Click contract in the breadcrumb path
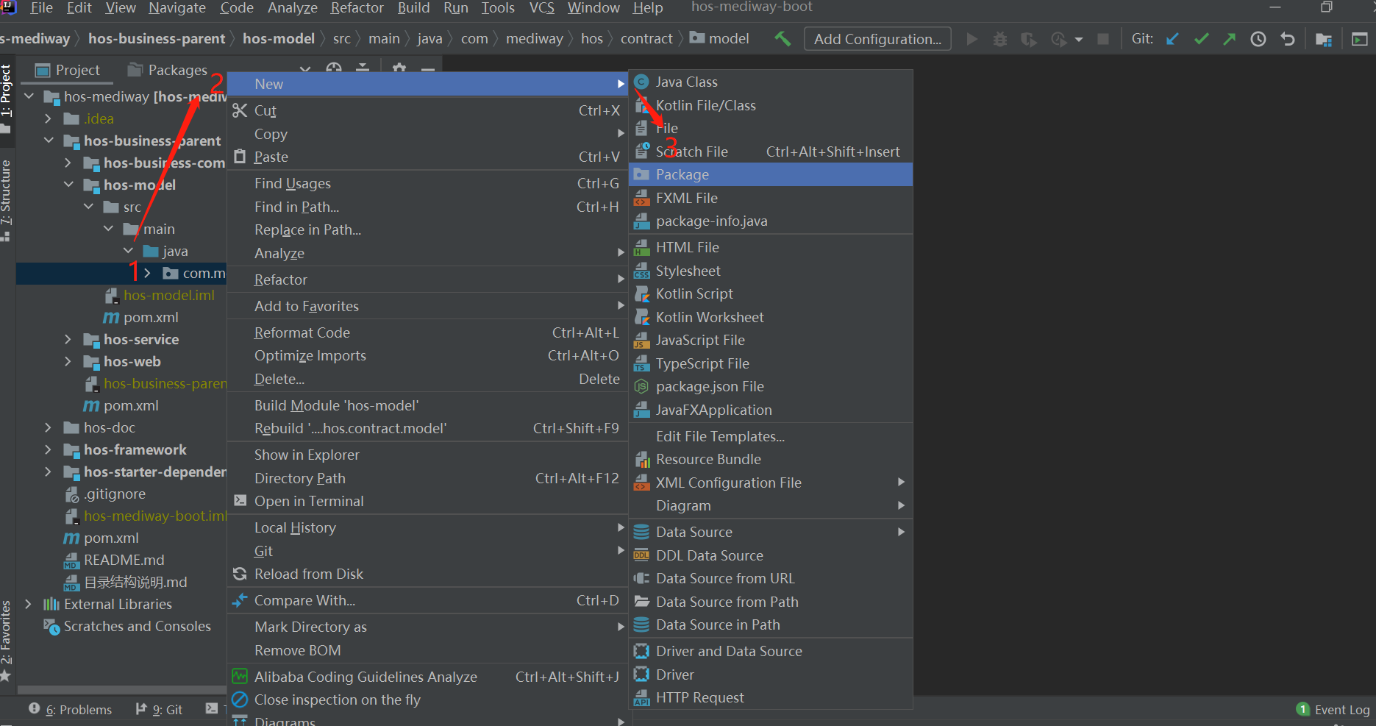 tap(646, 39)
